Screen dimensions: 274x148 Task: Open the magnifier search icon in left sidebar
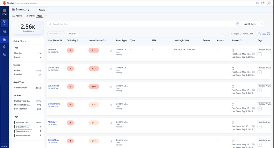point(4,54)
